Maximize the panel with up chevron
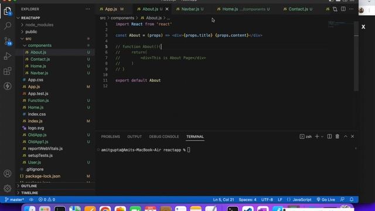This screenshot has width=375, height=211. [x=346, y=137]
